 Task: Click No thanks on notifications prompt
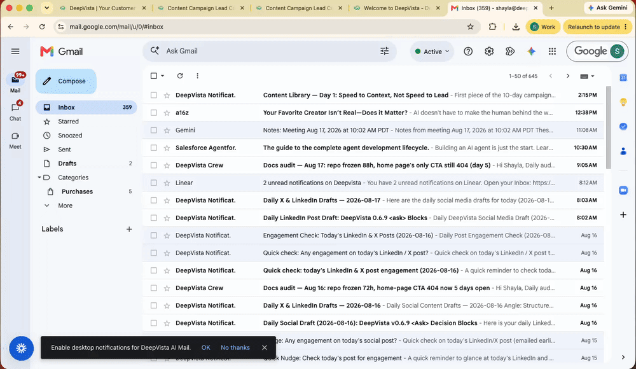point(235,348)
